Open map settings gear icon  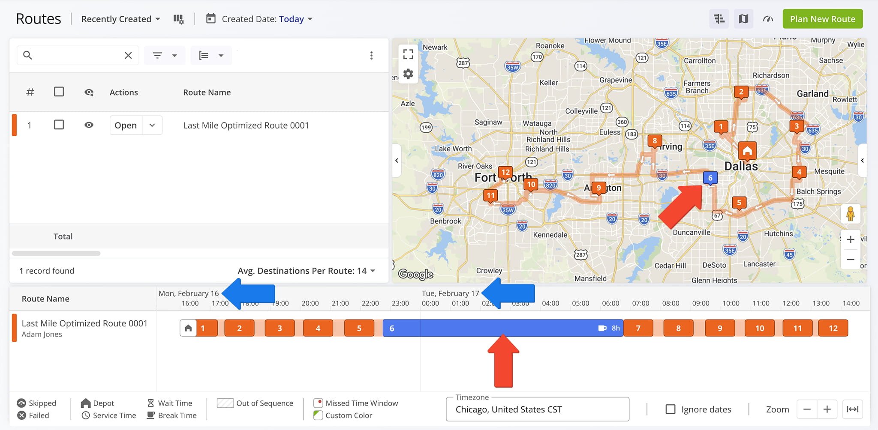click(408, 74)
